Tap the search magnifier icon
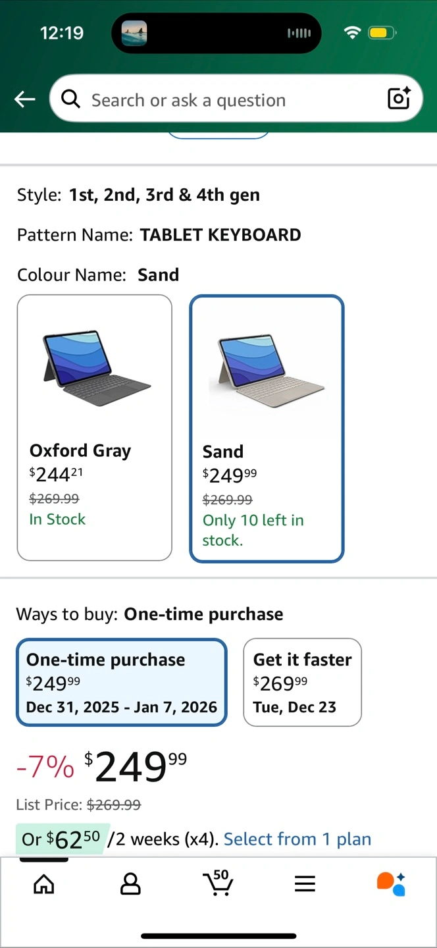This screenshot has width=437, height=948. click(71, 99)
